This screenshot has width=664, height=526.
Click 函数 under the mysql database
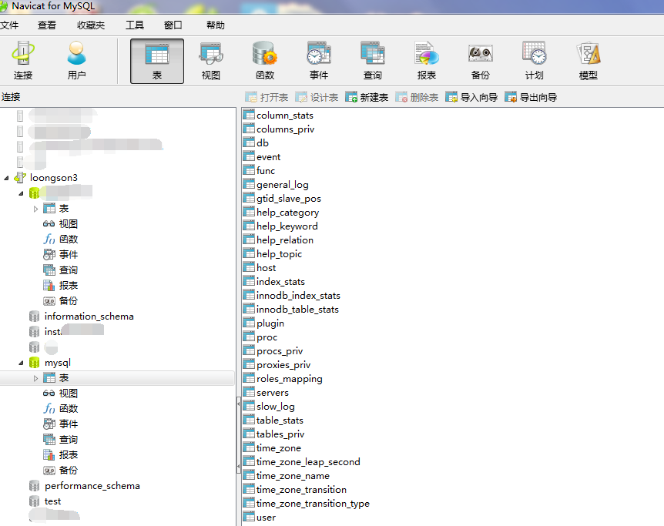point(69,409)
